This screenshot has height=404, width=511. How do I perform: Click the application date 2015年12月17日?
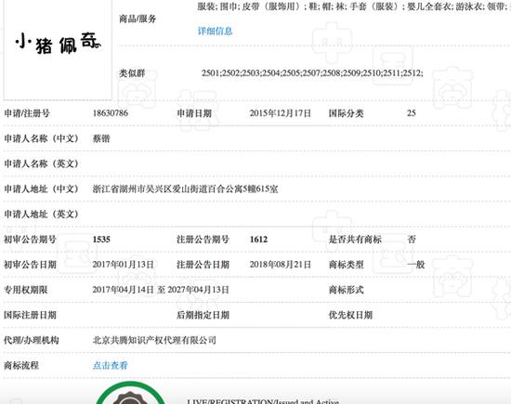click(x=281, y=113)
